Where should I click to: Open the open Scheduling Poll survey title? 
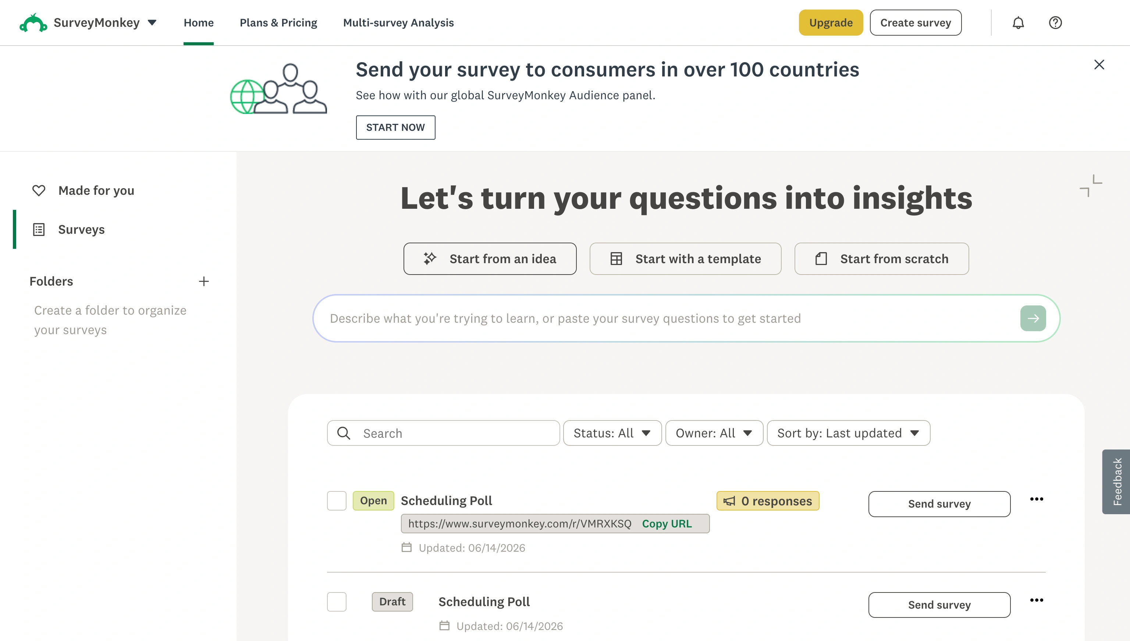(446, 501)
